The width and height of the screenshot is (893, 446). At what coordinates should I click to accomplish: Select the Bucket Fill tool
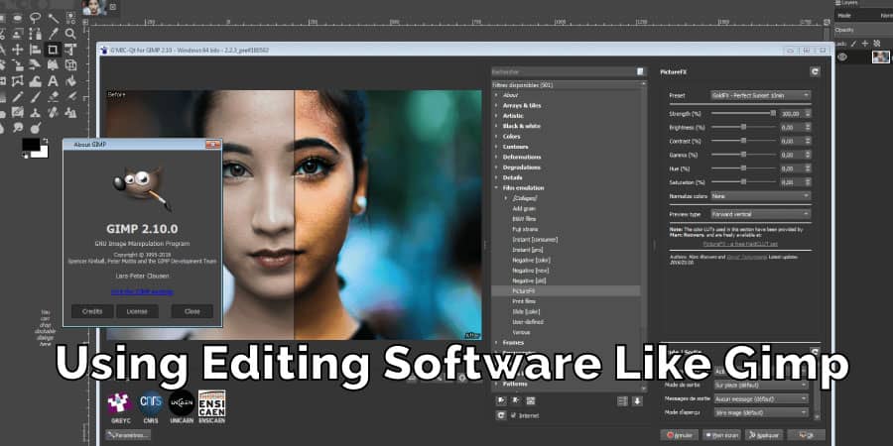pos(70,81)
